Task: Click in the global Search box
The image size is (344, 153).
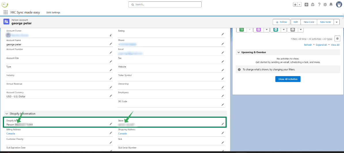Action: point(165,5)
